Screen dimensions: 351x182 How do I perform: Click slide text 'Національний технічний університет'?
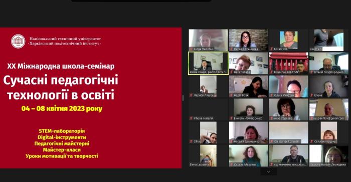coord(65,39)
